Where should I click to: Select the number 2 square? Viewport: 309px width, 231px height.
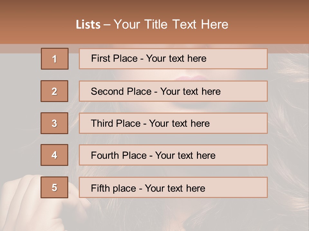pos(54,91)
